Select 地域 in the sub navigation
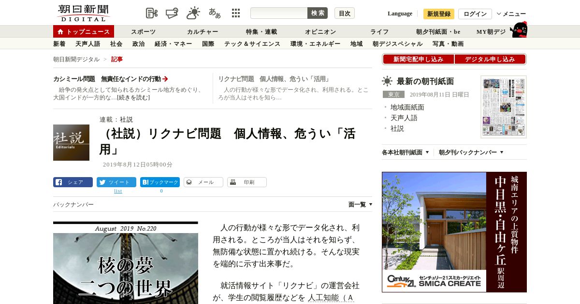This screenshot has width=580, height=304. [357, 44]
